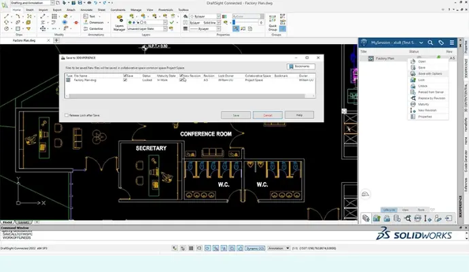Select the Quick Group tool
The height and width of the screenshot is (272, 469).
[x=273, y=23]
